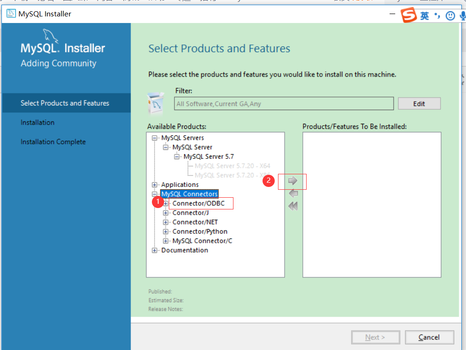
Task: Select Connector/ODBC in the tree
Action: point(198,203)
